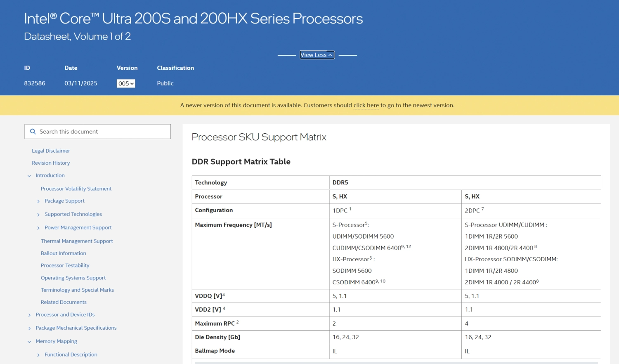Image resolution: width=619 pixels, height=364 pixels.
Task: Expand Supported Technologies tree arrow
Action: (x=38, y=215)
